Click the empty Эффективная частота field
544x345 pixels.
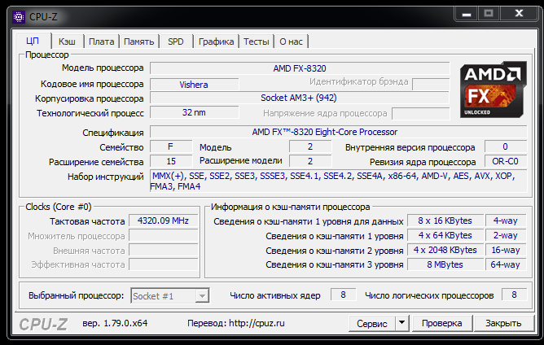coord(164,264)
